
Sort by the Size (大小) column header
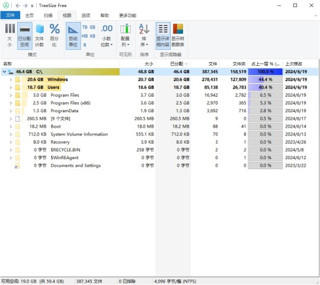click(137, 64)
